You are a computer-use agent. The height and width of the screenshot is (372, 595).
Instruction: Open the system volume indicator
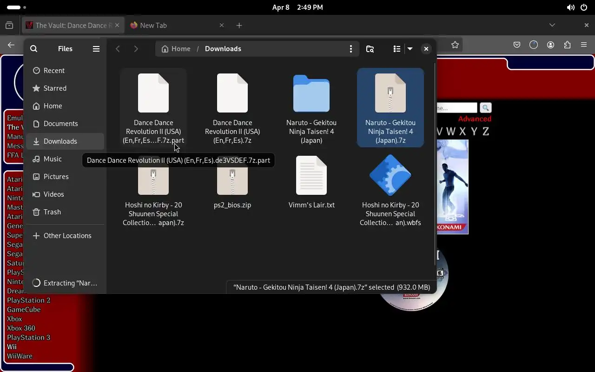[570, 7]
